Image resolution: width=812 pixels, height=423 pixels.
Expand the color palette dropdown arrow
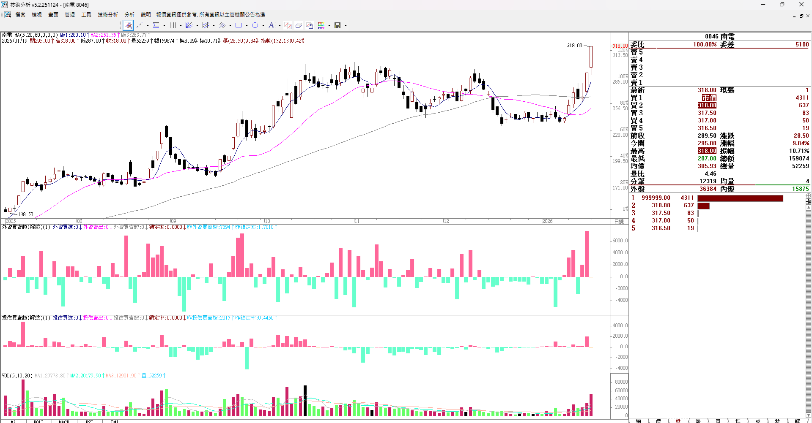tap(329, 25)
